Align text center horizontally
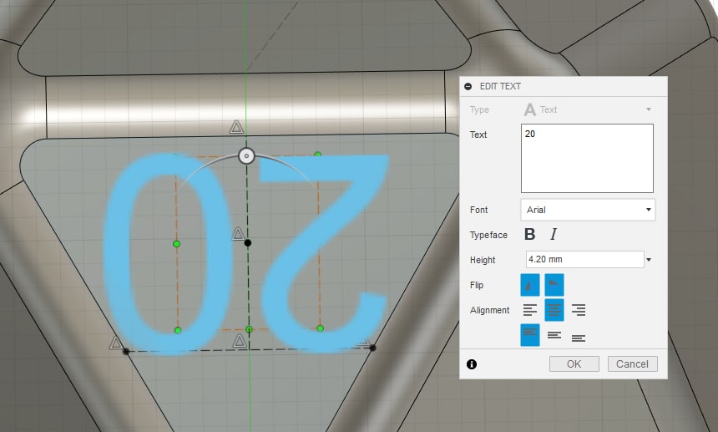Image resolution: width=718 pixels, height=432 pixels. [x=554, y=310]
